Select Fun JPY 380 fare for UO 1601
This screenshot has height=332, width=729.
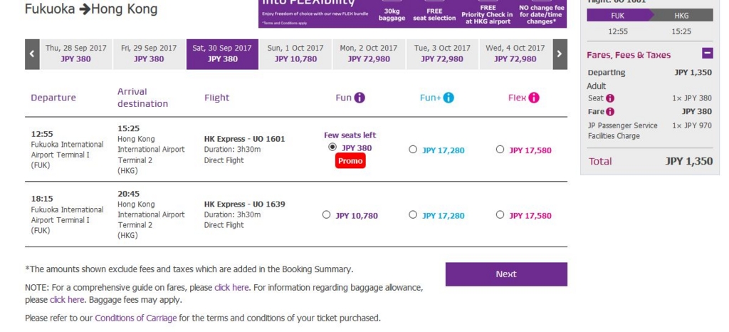pyautogui.click(x=332, y=147)
